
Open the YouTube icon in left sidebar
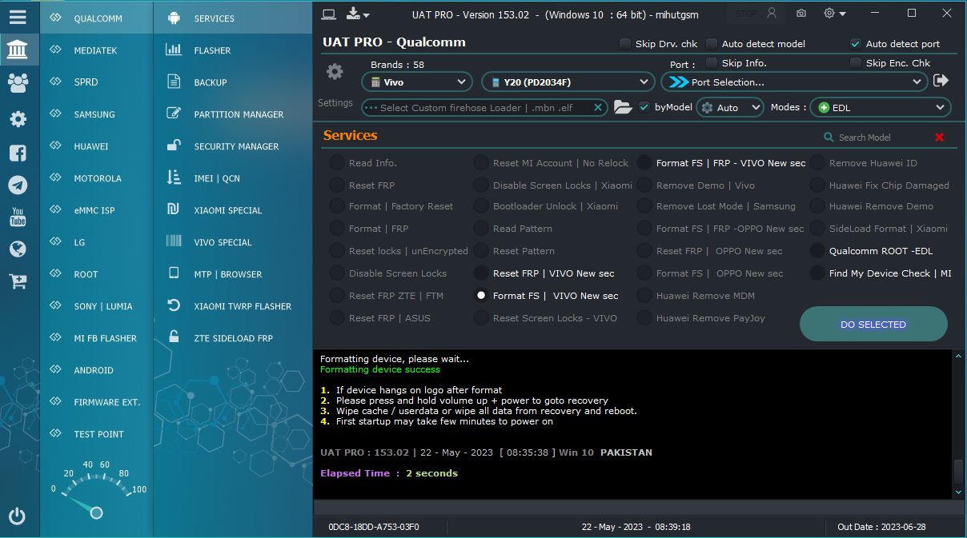click(x=18, y=217)
